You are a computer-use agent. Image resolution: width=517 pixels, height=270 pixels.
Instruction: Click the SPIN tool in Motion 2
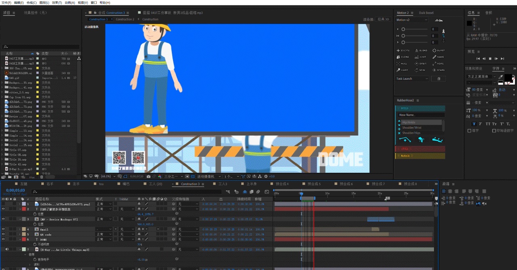click(x=420, y=70)
